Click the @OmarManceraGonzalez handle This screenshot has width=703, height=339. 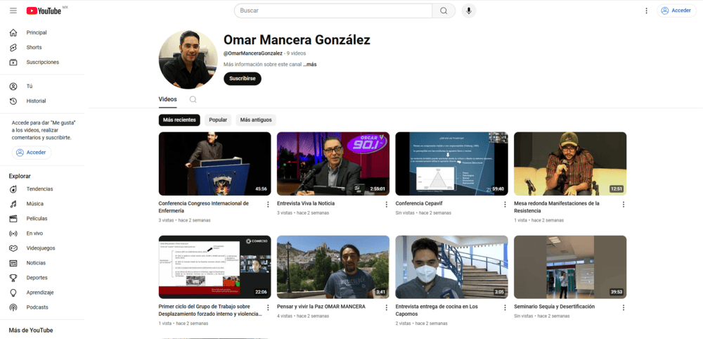click(253, 53)
